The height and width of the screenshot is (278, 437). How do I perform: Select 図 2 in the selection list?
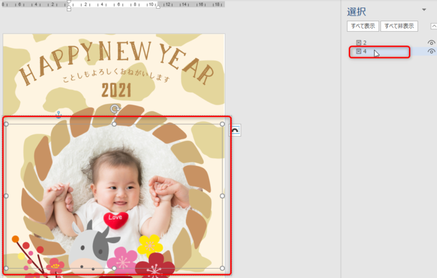365,42
